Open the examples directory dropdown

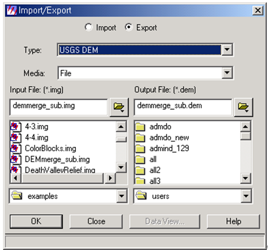coord(122,196)
